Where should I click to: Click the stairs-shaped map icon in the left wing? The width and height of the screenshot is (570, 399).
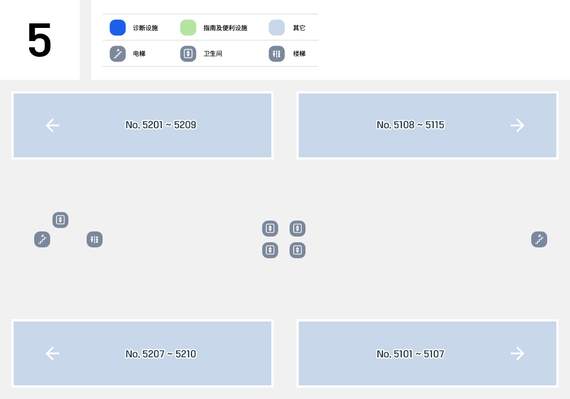pos(42,239)
